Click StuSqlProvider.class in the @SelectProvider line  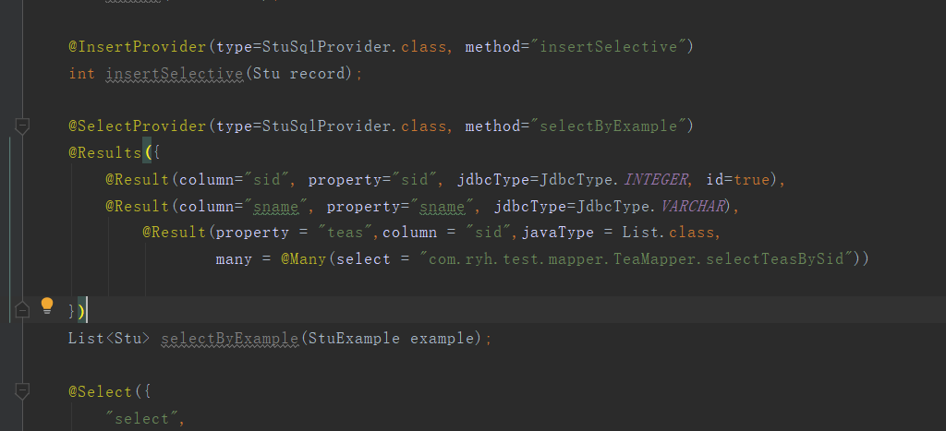(355, 126)
